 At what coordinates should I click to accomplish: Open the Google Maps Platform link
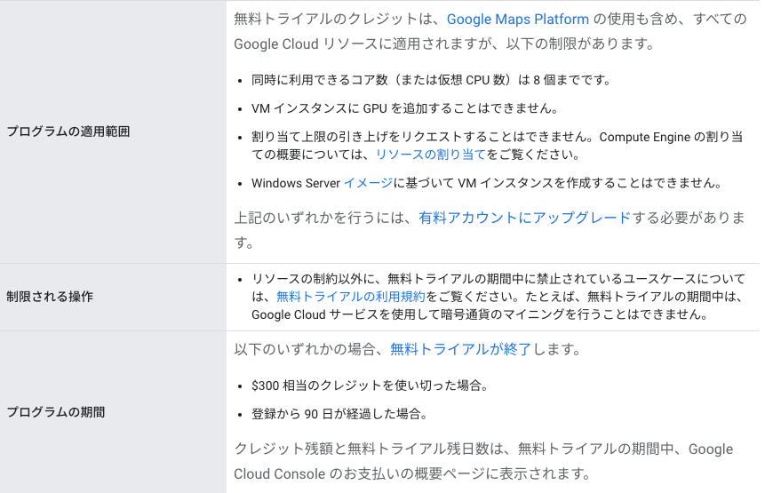click(x=517, y=19)
